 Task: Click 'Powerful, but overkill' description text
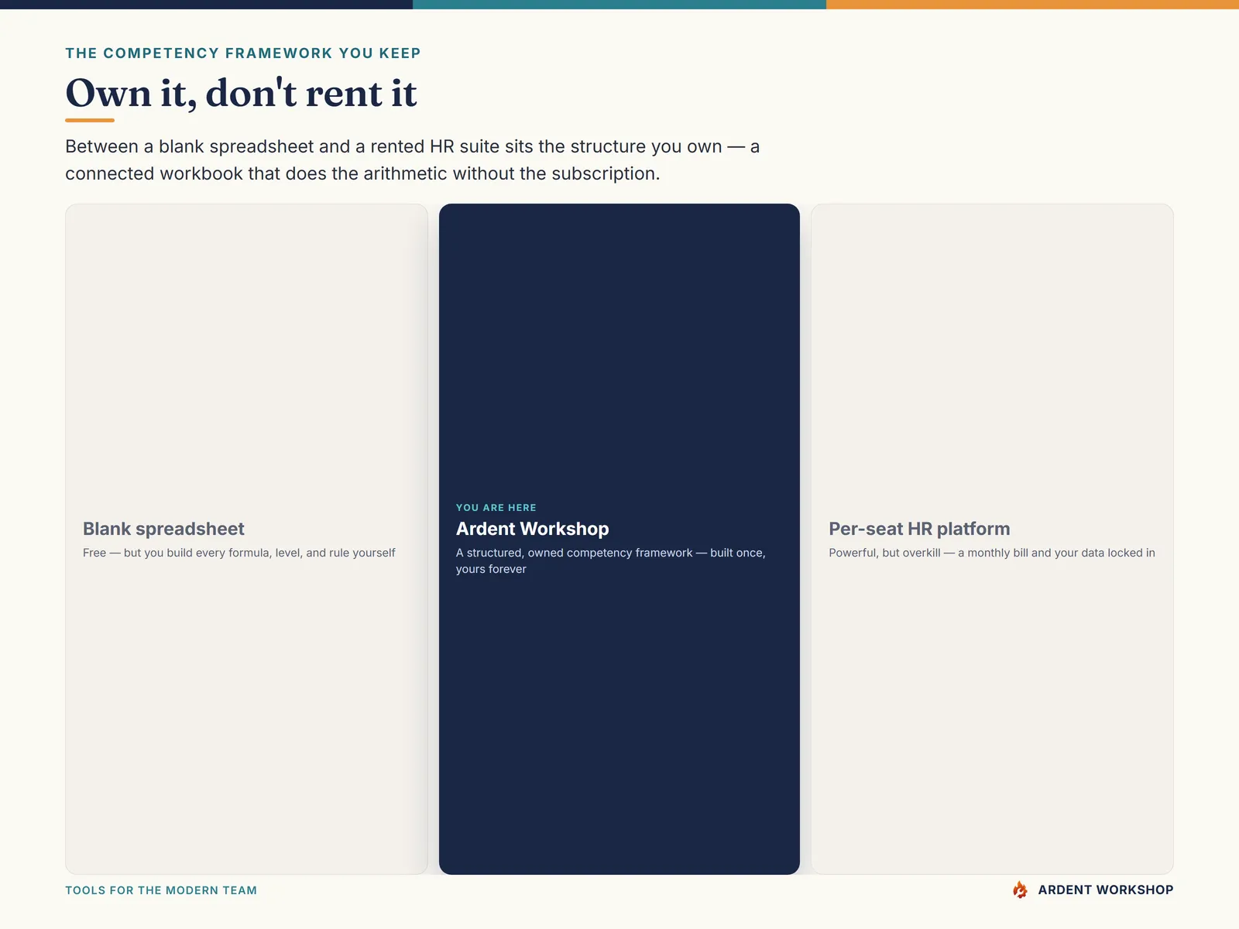[x=992, y=553]
